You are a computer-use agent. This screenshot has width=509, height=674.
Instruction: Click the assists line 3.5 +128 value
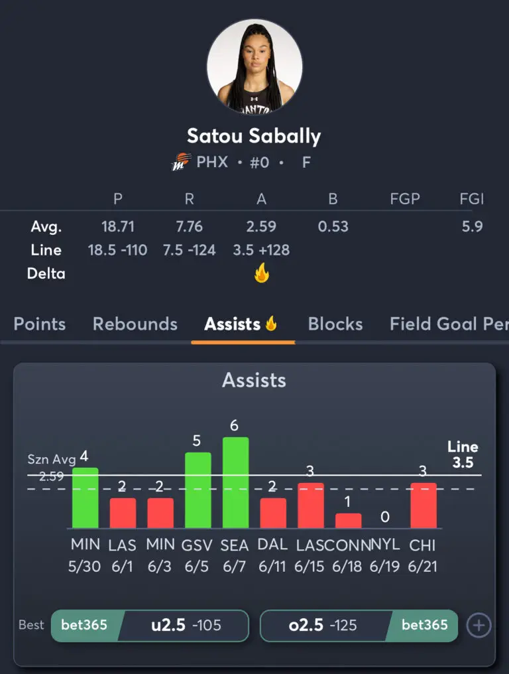[261, 249]
